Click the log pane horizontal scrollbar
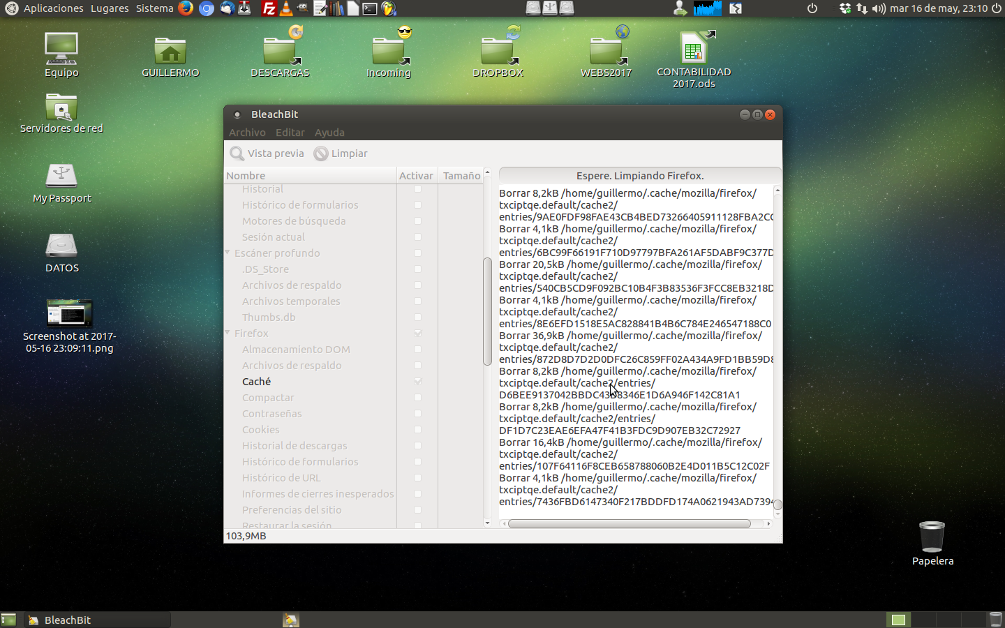 pyautogui.click(x=629, y=523)
